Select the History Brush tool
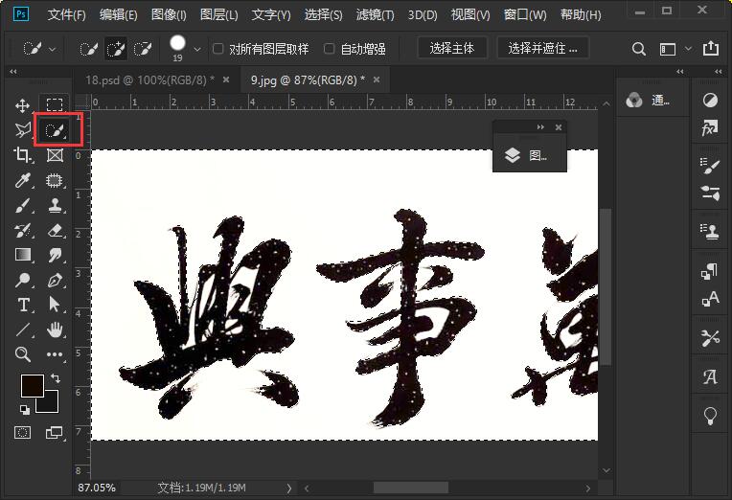The height and width of the screenshot is (500, 732). coord(22,230)
